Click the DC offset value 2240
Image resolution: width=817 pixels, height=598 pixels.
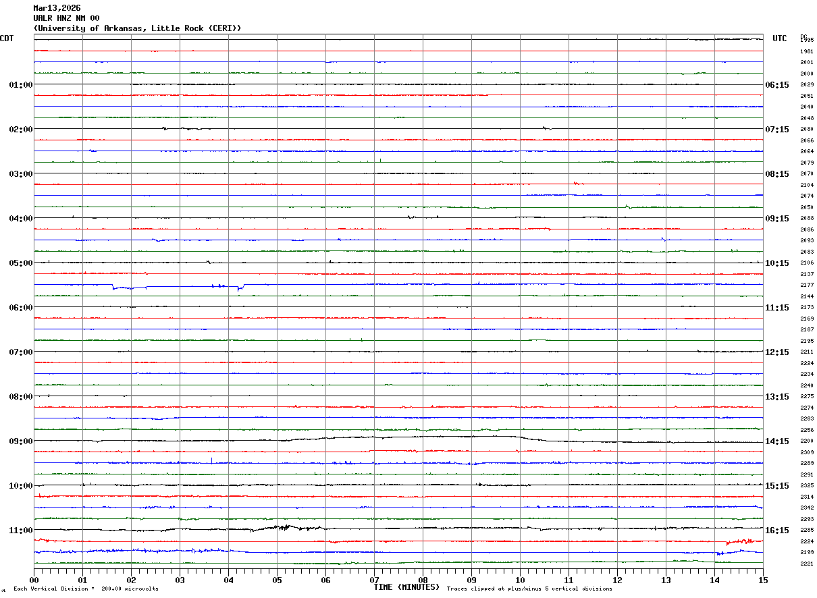pyautogui.click(x=807, y=385)
